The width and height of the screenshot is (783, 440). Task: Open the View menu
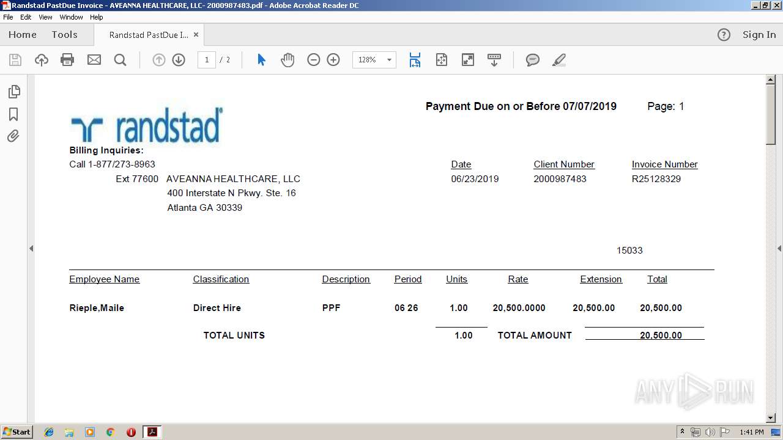pos(45,17)
